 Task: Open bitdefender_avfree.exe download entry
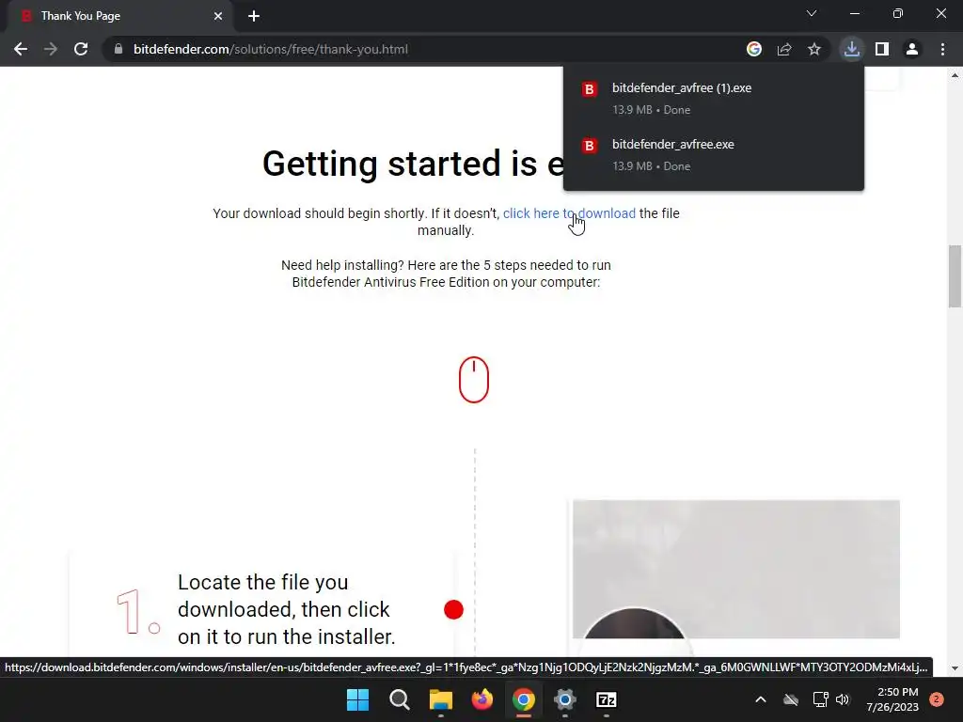pyautogui.click(x=714, y=155)
